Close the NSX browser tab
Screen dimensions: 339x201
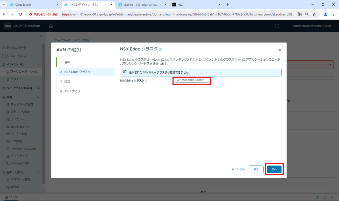click(219, 5)
